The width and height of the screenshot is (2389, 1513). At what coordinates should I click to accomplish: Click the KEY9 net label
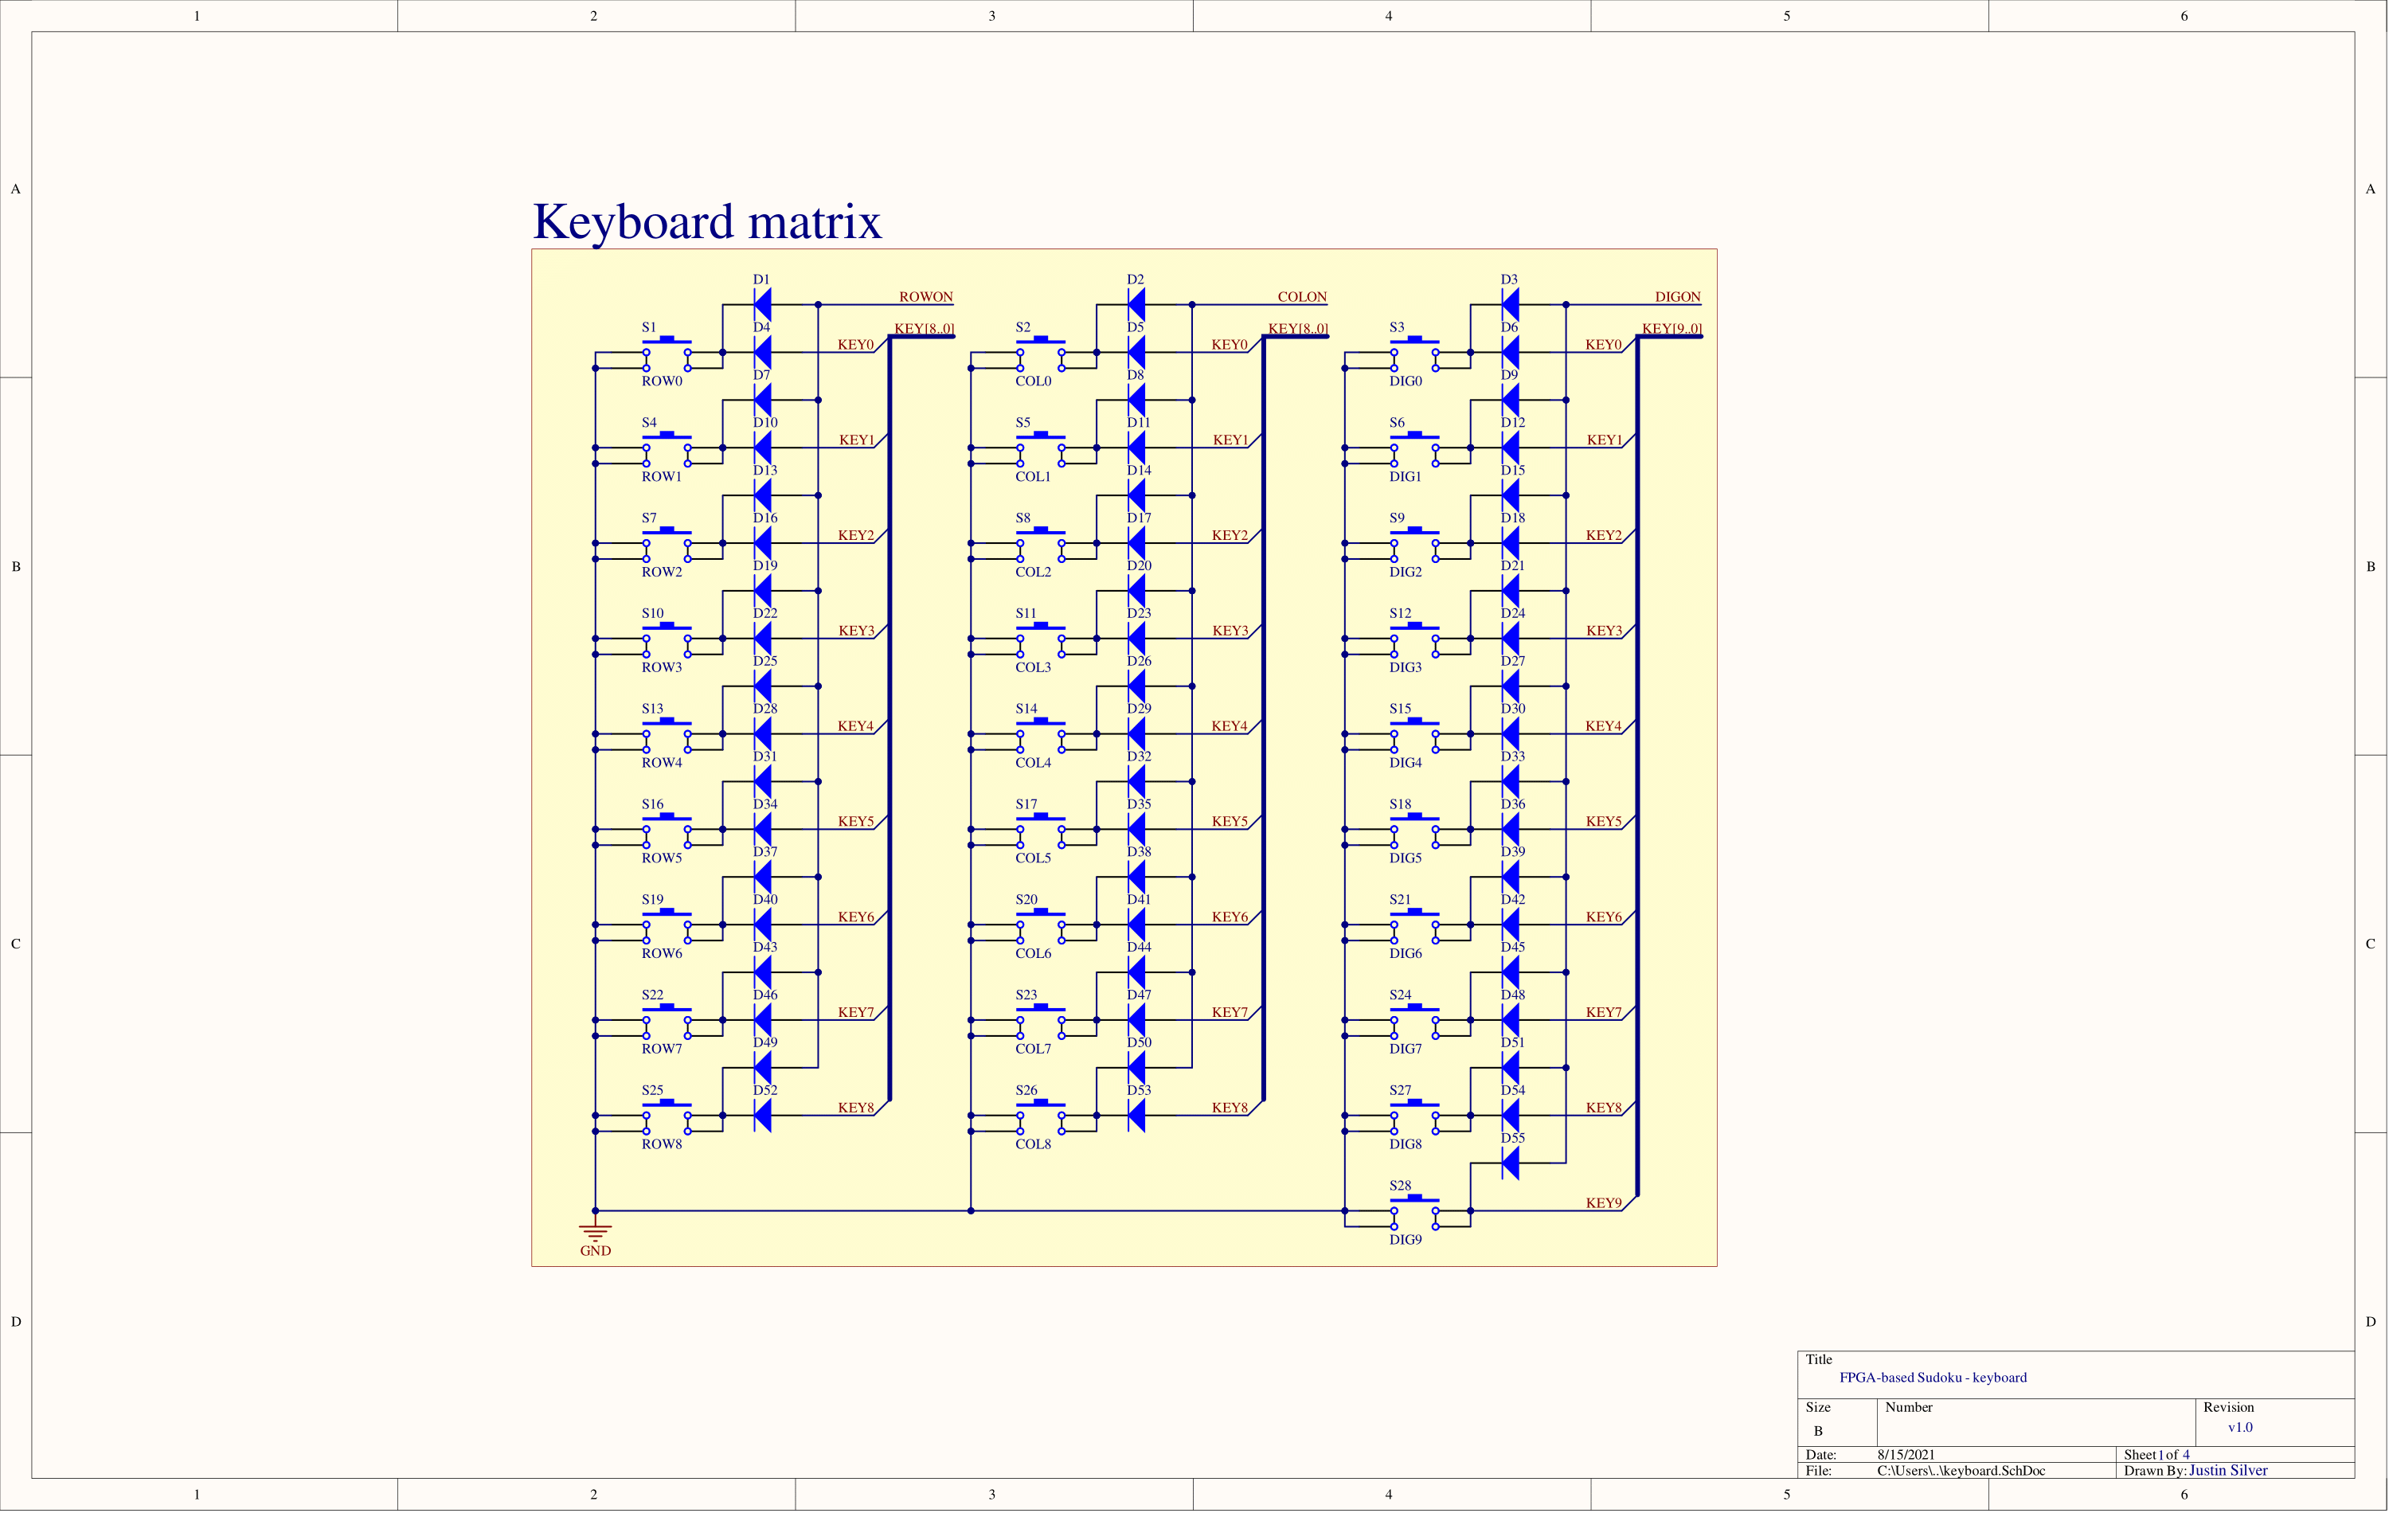point(1603,1202)
